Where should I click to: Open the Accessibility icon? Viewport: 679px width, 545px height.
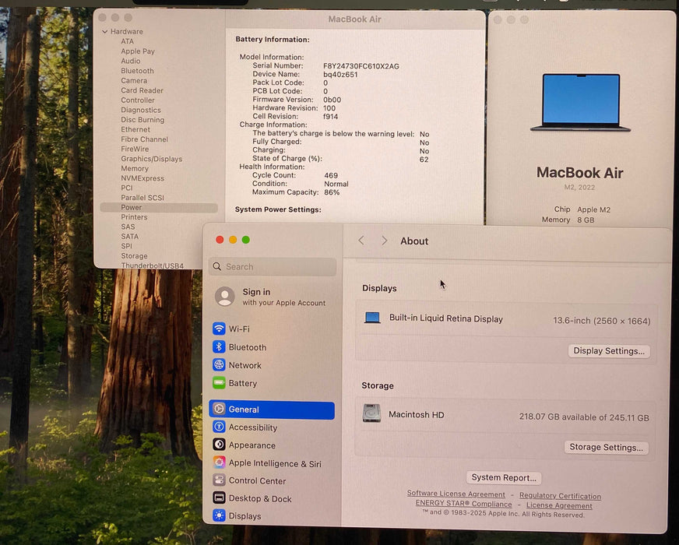[x=219, y=427]
